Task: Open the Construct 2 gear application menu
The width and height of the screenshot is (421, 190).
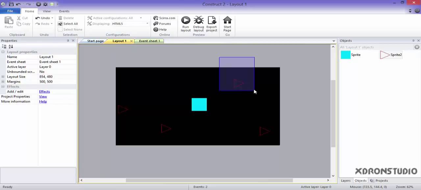Action: coord(3,4)
